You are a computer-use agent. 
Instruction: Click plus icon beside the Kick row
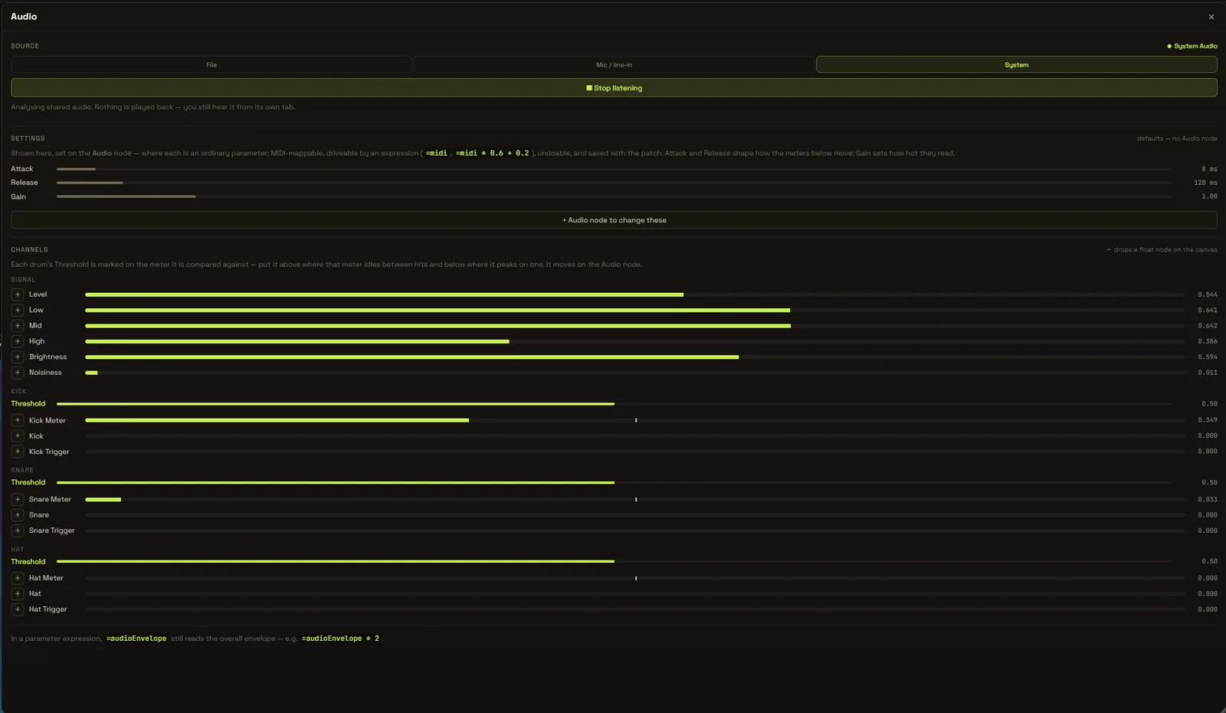pyautogui.click(x=18, y=436)
